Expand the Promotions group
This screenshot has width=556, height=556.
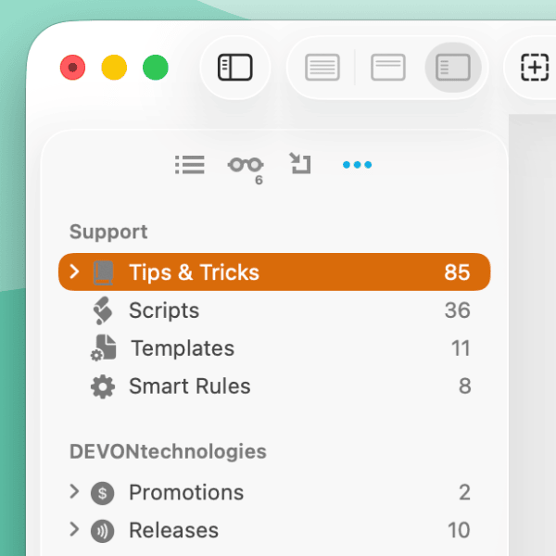click(x=75, y=492)
